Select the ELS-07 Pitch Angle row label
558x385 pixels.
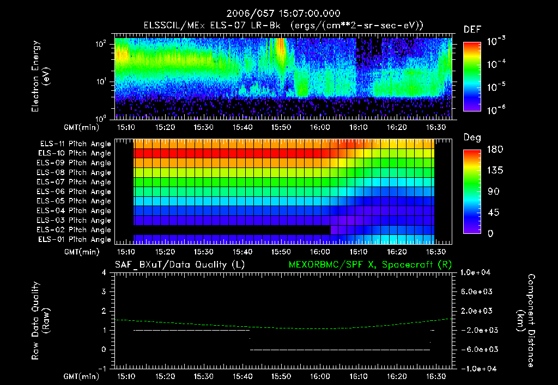74,182
